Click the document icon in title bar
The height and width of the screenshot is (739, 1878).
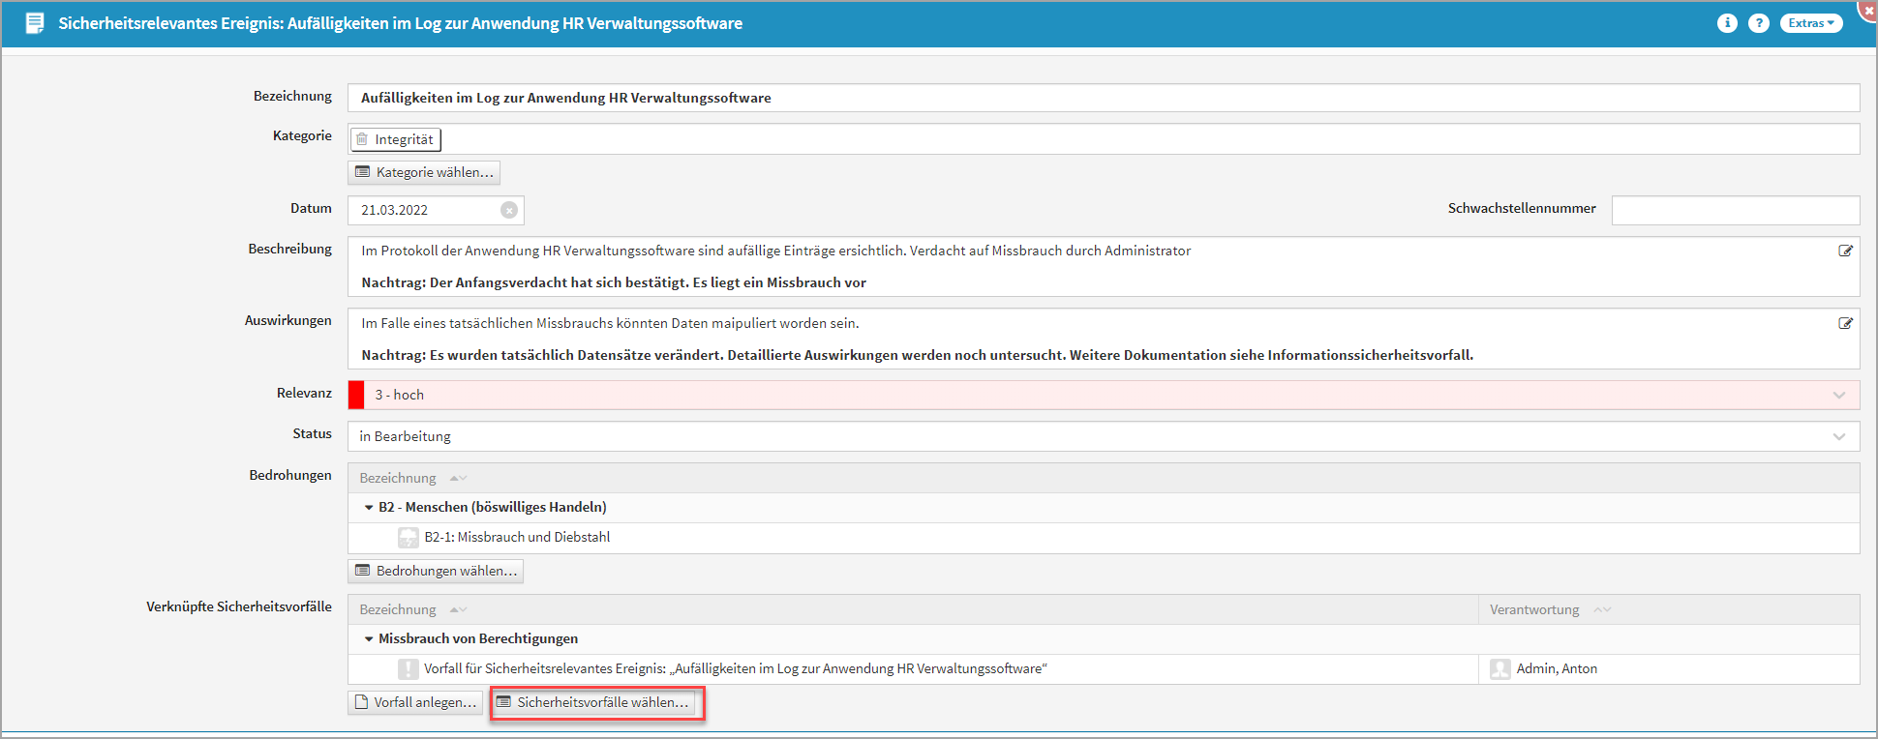pos(35,23)
